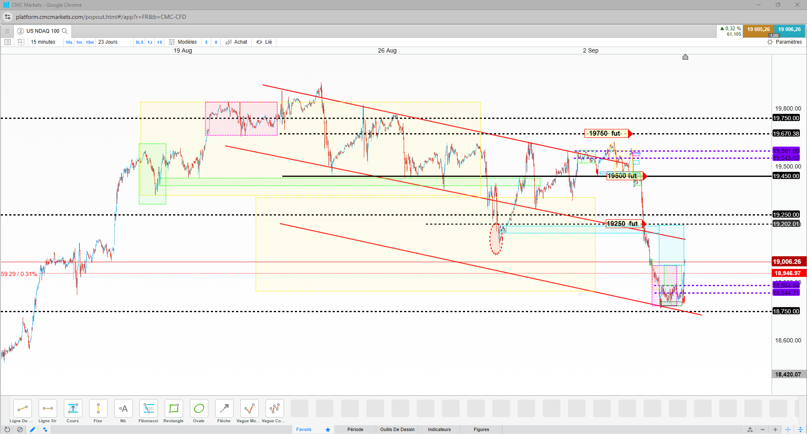Zoom in with the plus icon

point(775,429)
